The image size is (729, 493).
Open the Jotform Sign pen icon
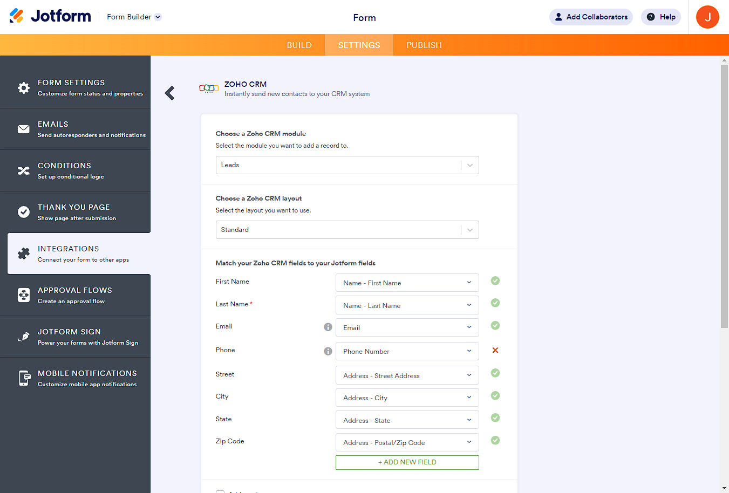24,337
